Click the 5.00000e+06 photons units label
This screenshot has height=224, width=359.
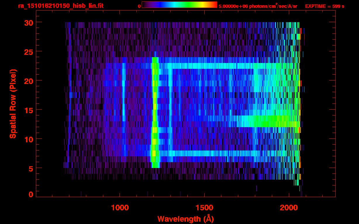(258, 6)
